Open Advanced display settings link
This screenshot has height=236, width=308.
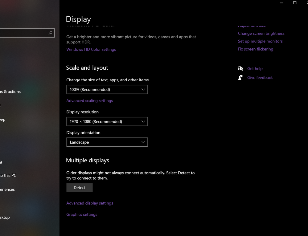tap(90, 203)
